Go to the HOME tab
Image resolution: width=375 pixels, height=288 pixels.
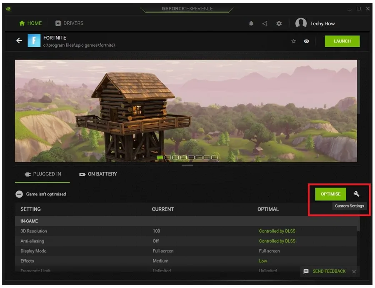coord(30,23)
